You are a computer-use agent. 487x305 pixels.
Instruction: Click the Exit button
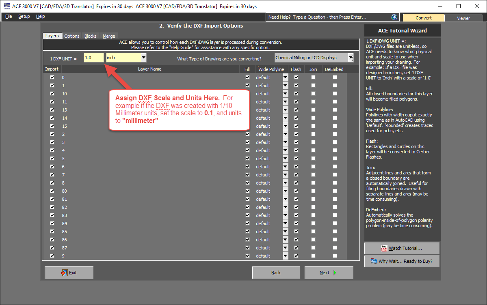69,273
